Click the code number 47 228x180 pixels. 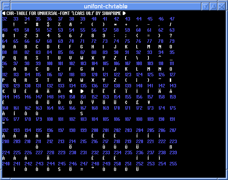point(172,19)
